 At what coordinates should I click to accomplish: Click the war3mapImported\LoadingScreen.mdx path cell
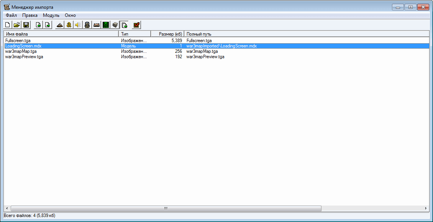(221, 46)
